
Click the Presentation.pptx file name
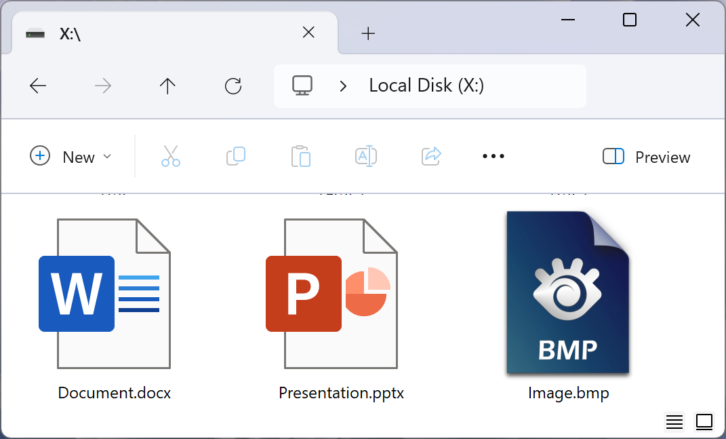click(341, 393)
